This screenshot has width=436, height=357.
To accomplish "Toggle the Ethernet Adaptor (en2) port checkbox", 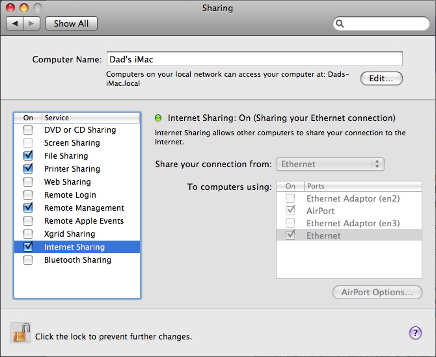I will (x=290, y=198).
